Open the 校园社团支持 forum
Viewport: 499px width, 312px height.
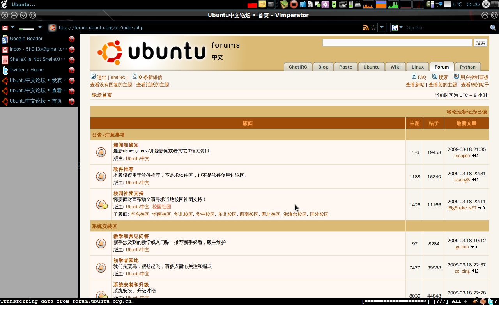pyautogui.click(x=129, y=193)
